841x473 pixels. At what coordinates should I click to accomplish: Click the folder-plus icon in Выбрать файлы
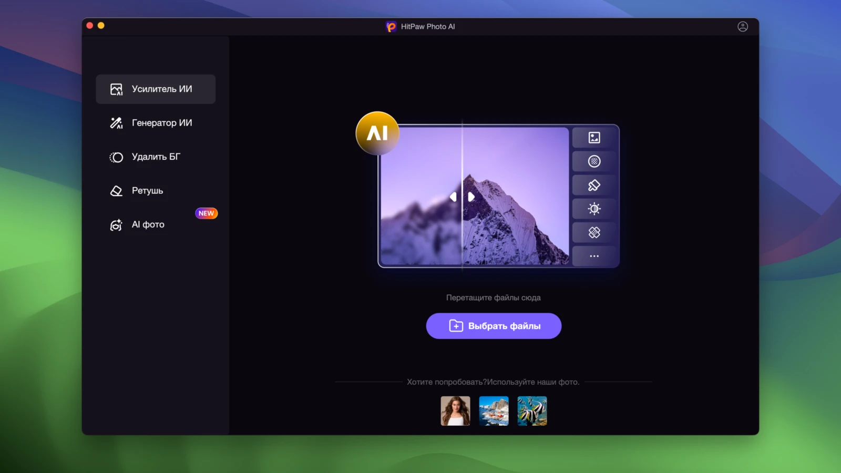point(456,326)
